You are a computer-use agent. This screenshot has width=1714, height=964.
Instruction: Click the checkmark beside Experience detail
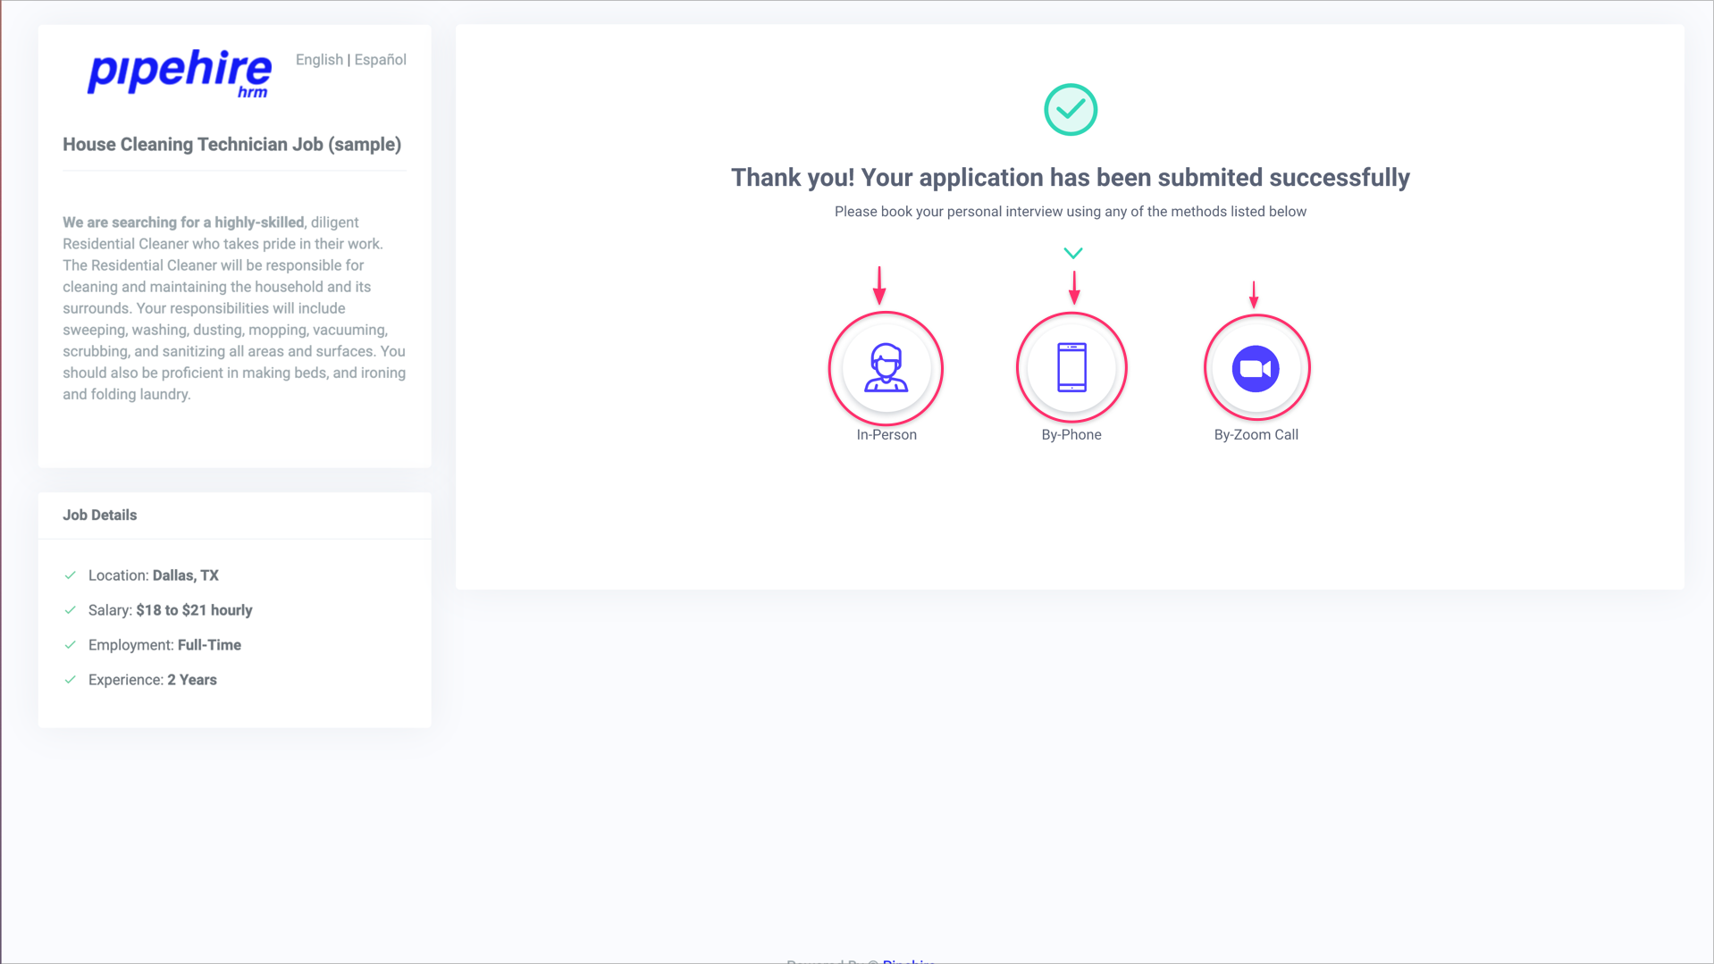[x=71, y=679]
